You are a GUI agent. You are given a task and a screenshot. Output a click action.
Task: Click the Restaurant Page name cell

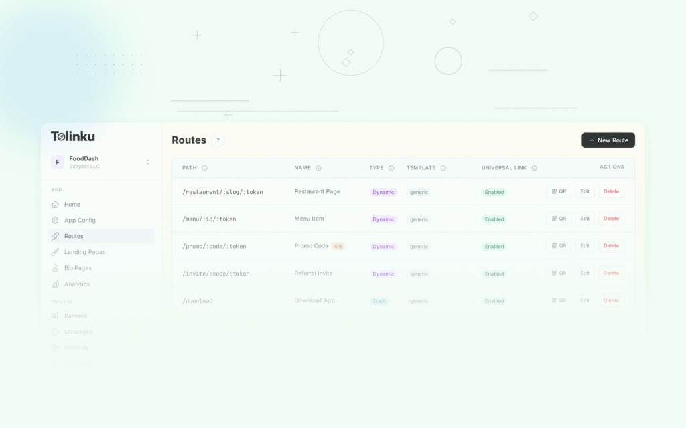coord(317,191)
